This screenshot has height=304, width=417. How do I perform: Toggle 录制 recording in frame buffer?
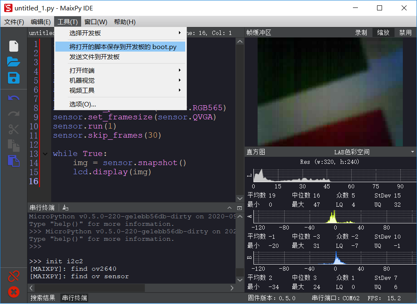tap(361, 32)
